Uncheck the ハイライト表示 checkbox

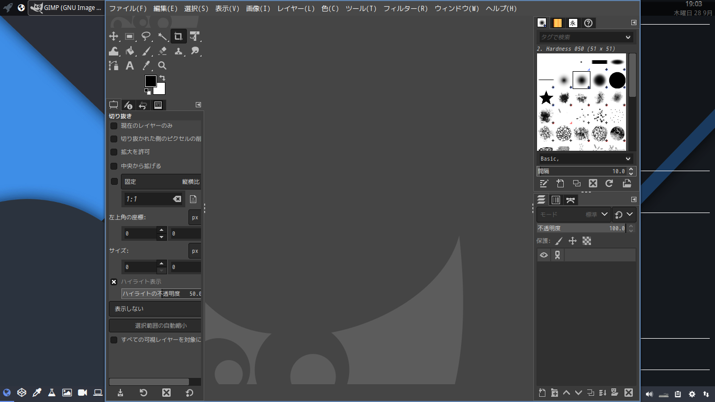point(114,282)
